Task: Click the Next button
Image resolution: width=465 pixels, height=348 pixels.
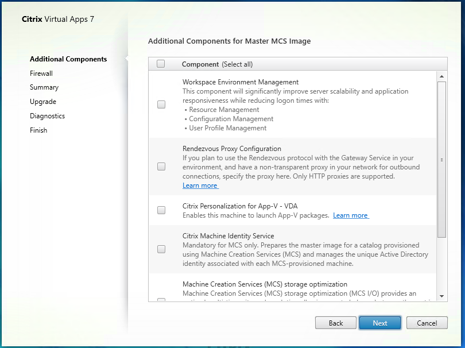Action: (x=380, y=323)
